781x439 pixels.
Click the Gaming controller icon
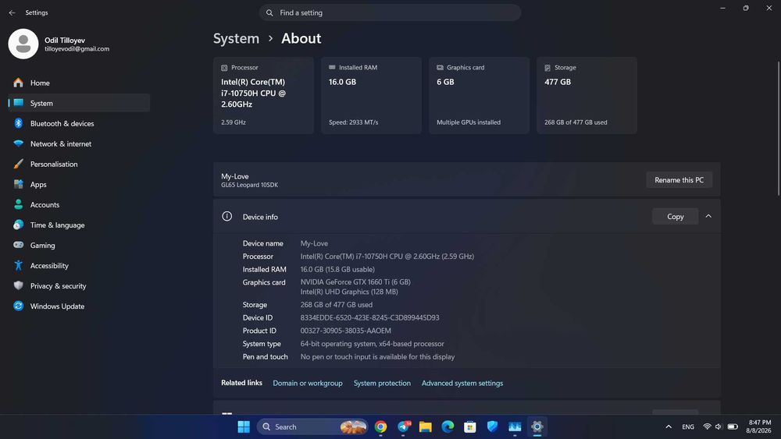pyautogui.click(x=19, y=245)
